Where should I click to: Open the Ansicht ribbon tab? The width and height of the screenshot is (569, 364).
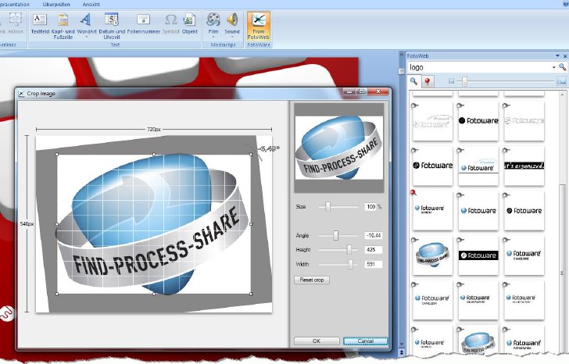tap(91, 5)
